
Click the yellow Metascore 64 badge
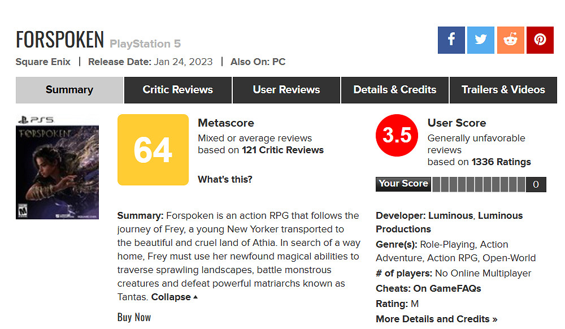click(x=153, y=150)
